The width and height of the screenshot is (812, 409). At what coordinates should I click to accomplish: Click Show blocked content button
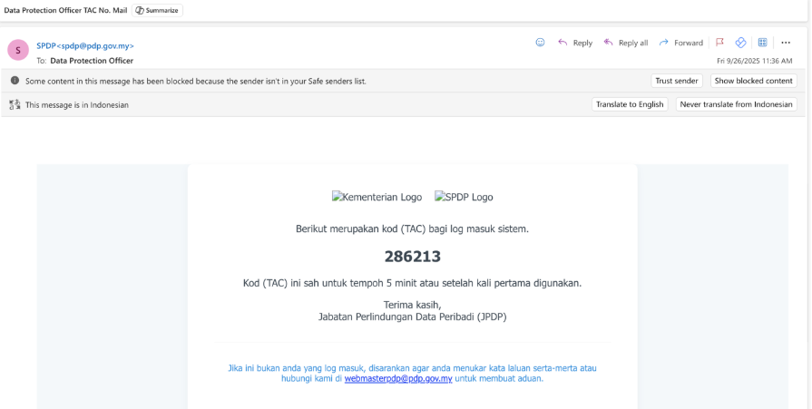pos(753,81)
